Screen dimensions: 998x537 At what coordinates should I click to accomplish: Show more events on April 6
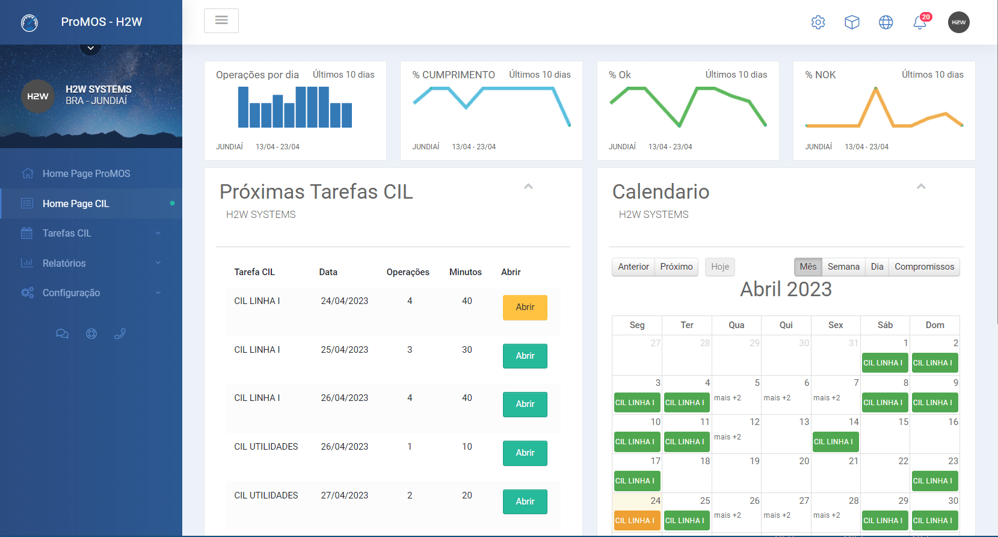coord(777,398)
